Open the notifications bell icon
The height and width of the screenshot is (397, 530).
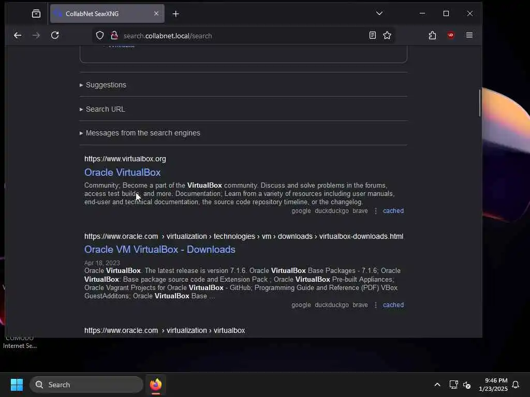[x=516, y=385]
